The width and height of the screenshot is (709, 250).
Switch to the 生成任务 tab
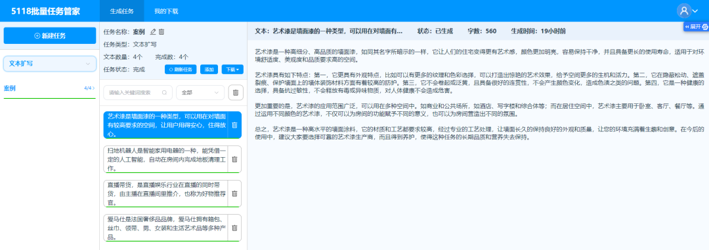click(x=121, y=11)
